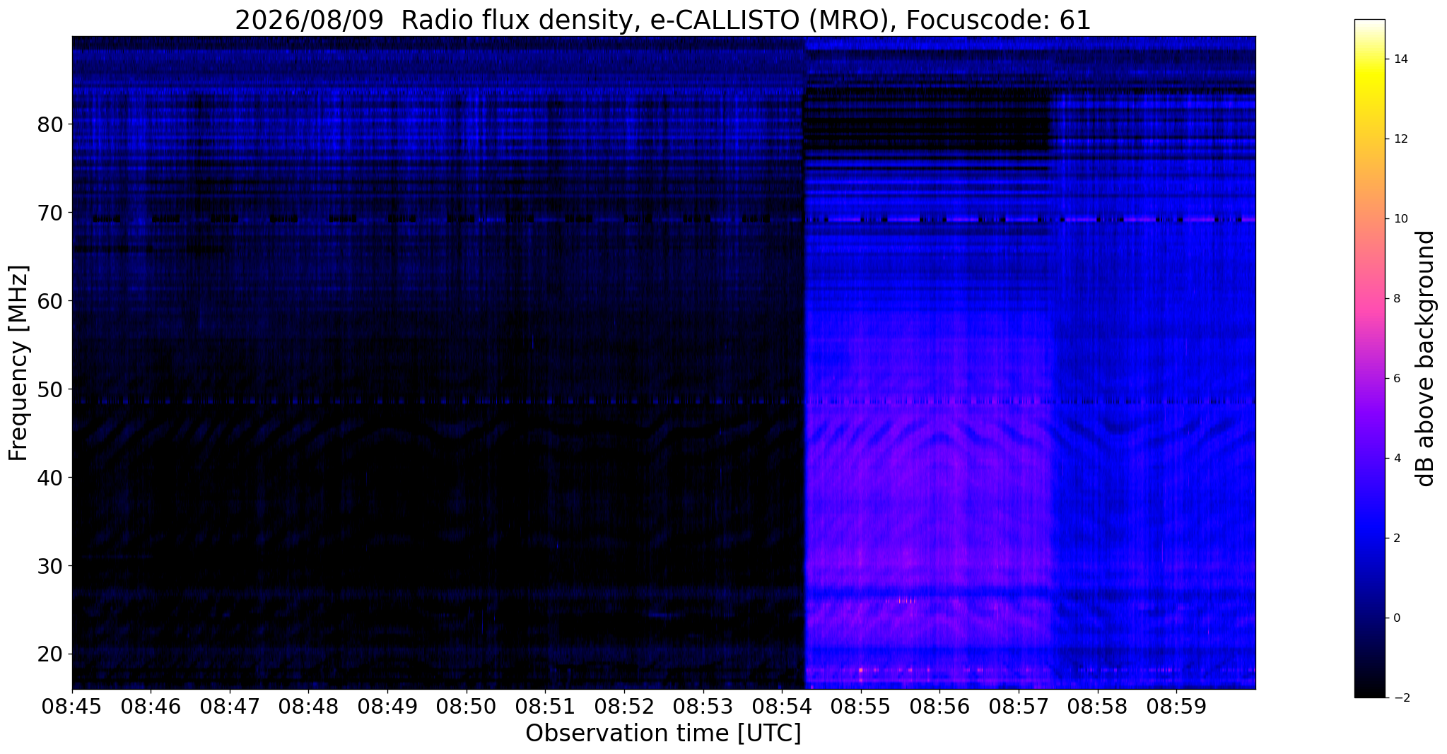This screenshot has width=1447, height=754.
Task: Click the plot title mentioning e-CALLISTO (MRO)
Action: click(x=663, y=20)
